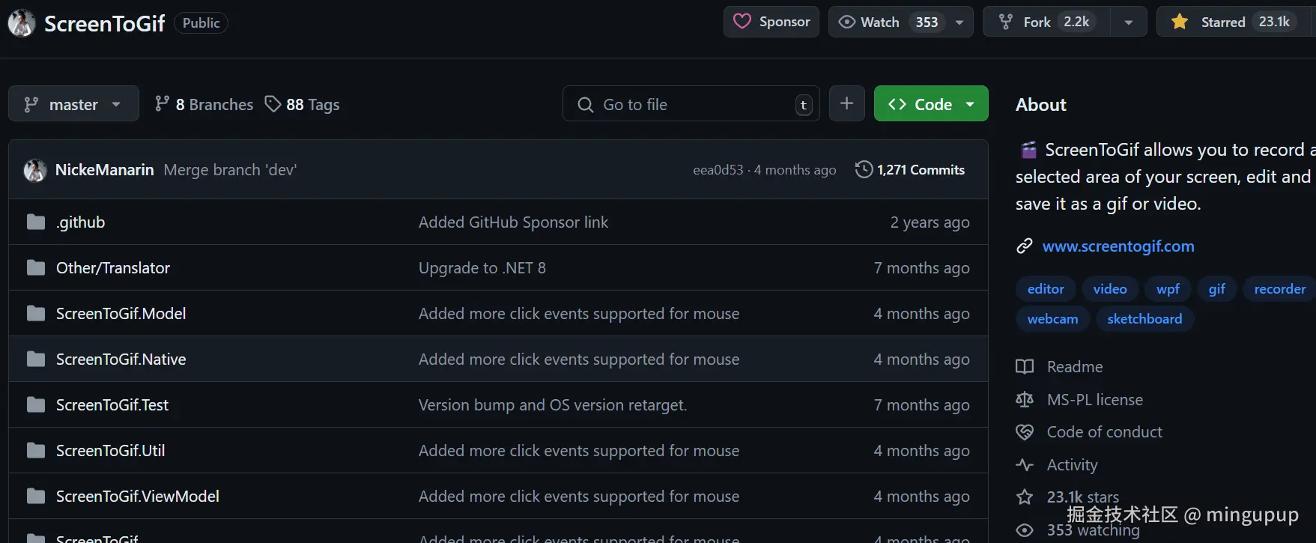This screenshot has height=543, width=1316.
Task: Open the master branch selector
Action: [73, 104]
